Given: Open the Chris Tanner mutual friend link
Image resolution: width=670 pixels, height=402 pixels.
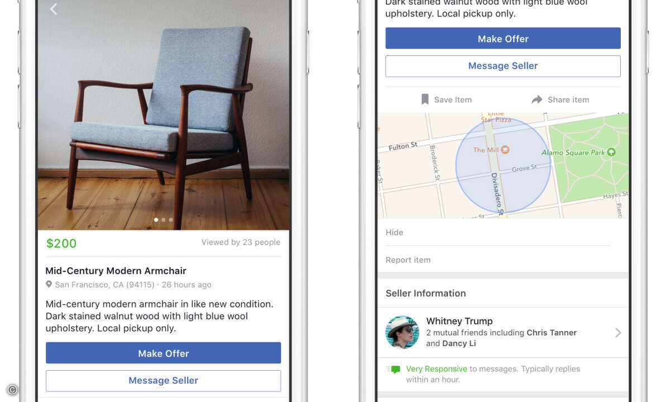Looking at the screenshot, I should coord(552,332).
